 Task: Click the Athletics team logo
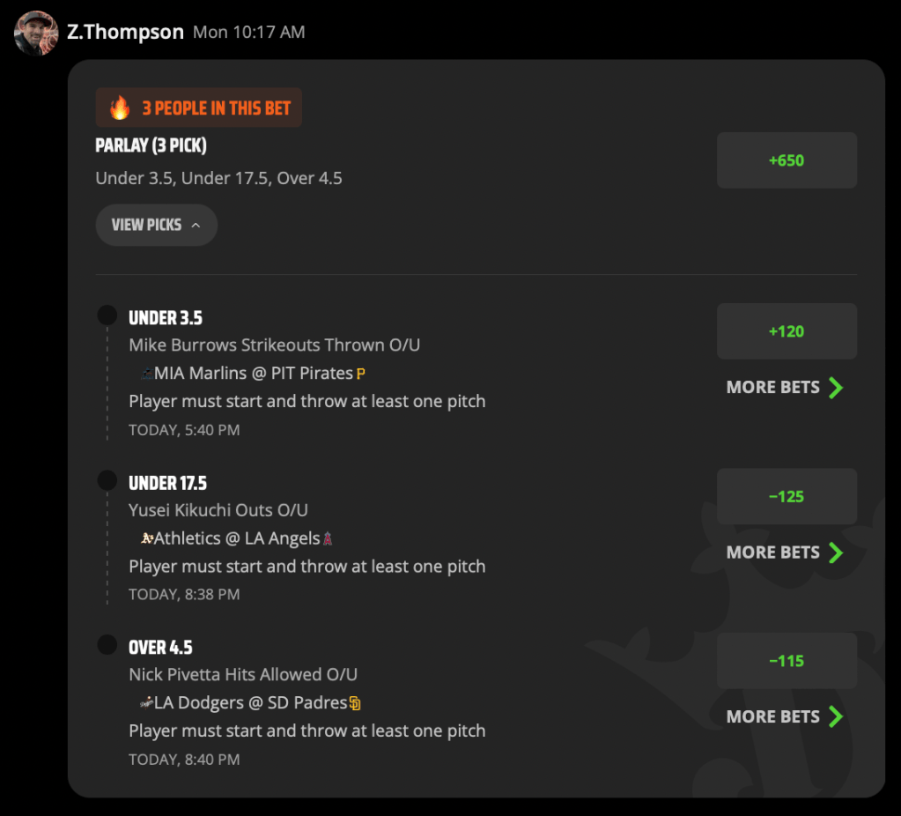point(147,538)
